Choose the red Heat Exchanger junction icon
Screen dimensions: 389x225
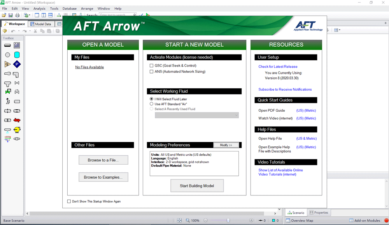(x=17, y=120)
